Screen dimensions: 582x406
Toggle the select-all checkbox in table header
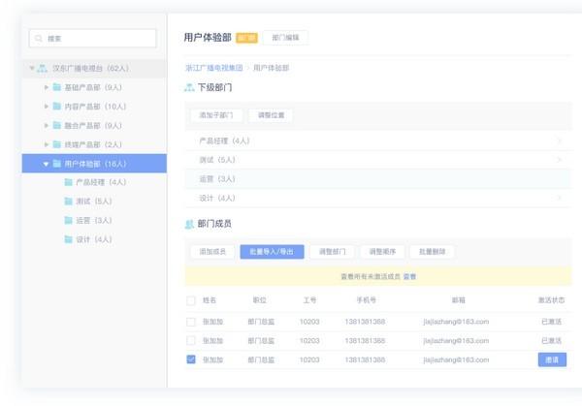click(x=191, y=301)
